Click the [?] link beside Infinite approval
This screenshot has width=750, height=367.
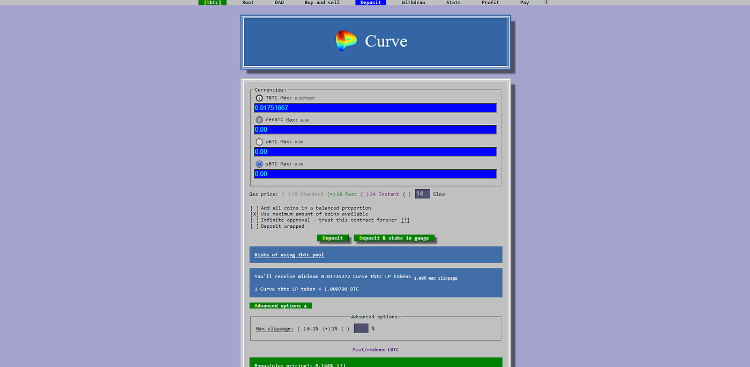tap(405, 220)
